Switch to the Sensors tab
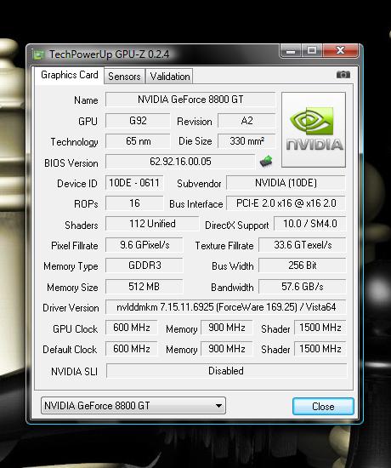Viewport: 391px width, 468px height. pyautogui.click(x=124, y=77)
